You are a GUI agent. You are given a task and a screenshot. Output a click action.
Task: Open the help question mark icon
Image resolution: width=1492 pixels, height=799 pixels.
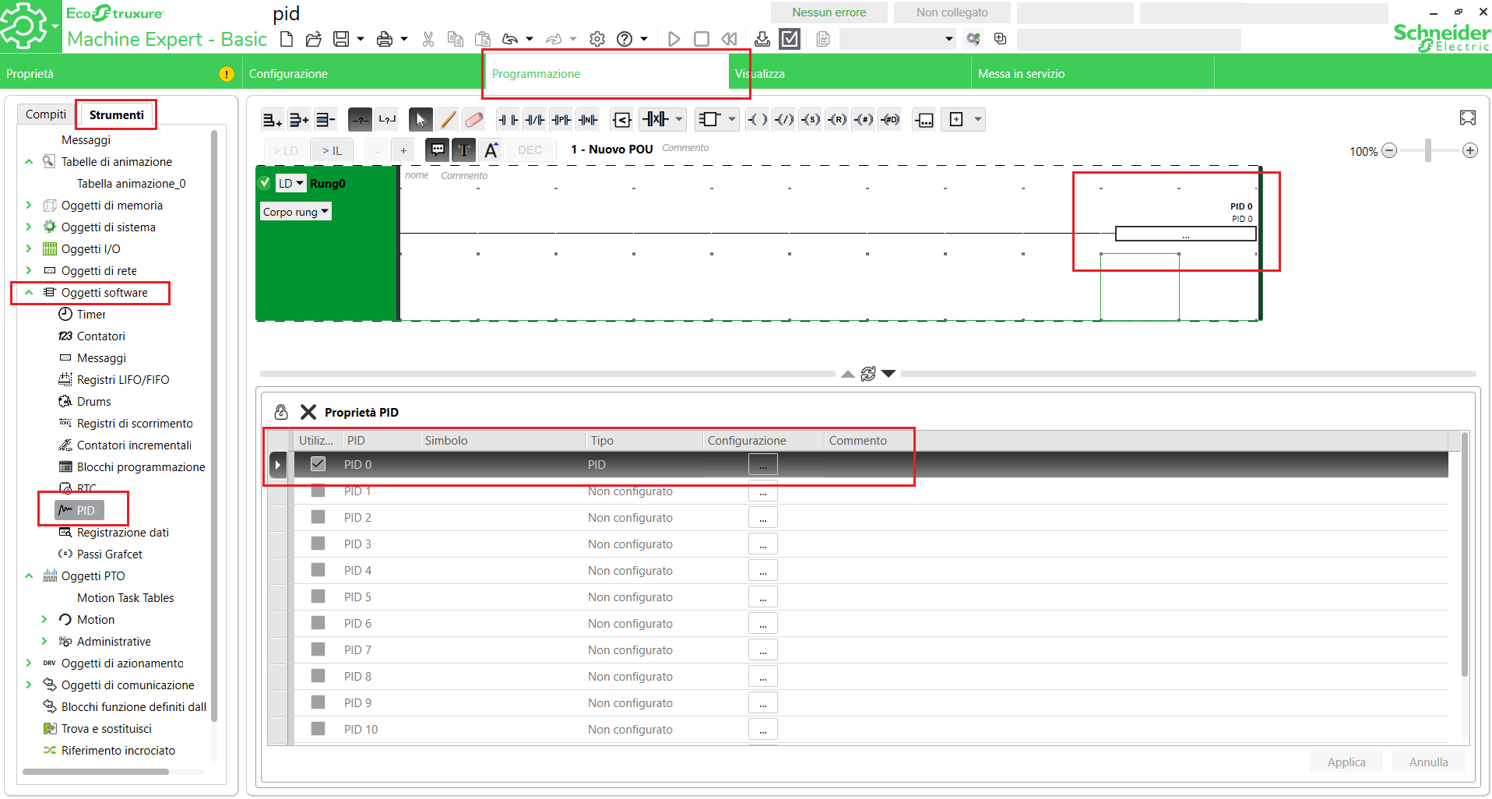tap(625, 39)
